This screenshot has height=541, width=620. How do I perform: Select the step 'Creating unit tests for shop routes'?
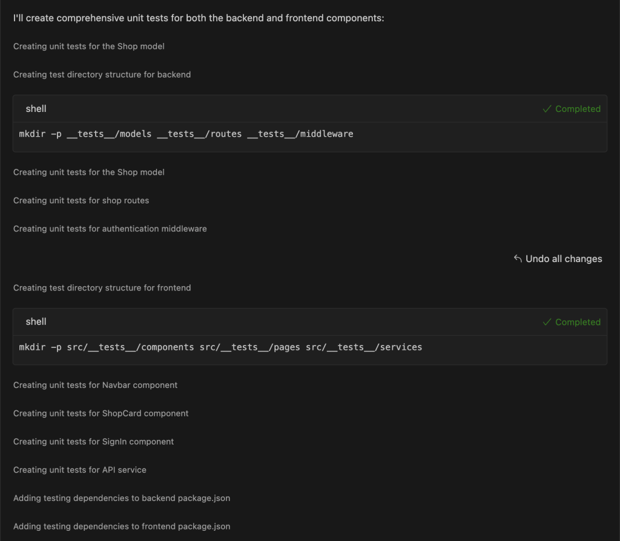[x=81, y=200]
